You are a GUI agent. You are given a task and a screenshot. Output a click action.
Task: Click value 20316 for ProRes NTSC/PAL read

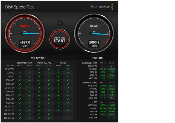pos(112,86)
